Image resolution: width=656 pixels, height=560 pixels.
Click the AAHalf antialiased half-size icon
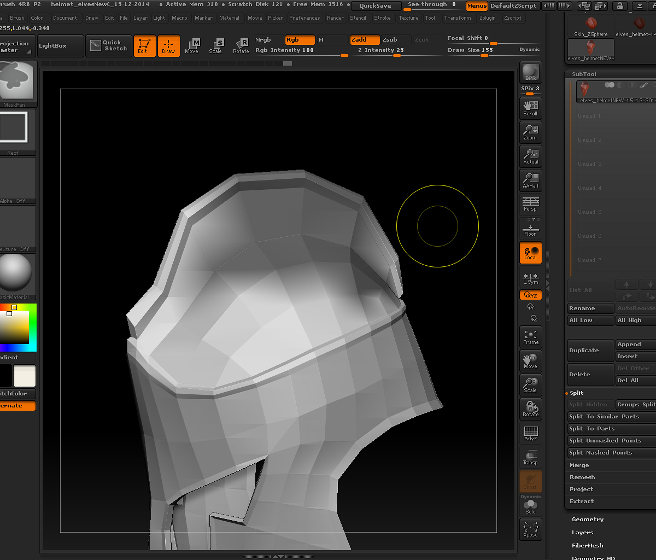(x=530, y=180)
